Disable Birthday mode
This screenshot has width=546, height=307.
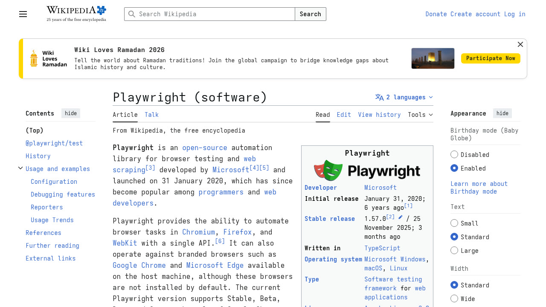[454, 154]
